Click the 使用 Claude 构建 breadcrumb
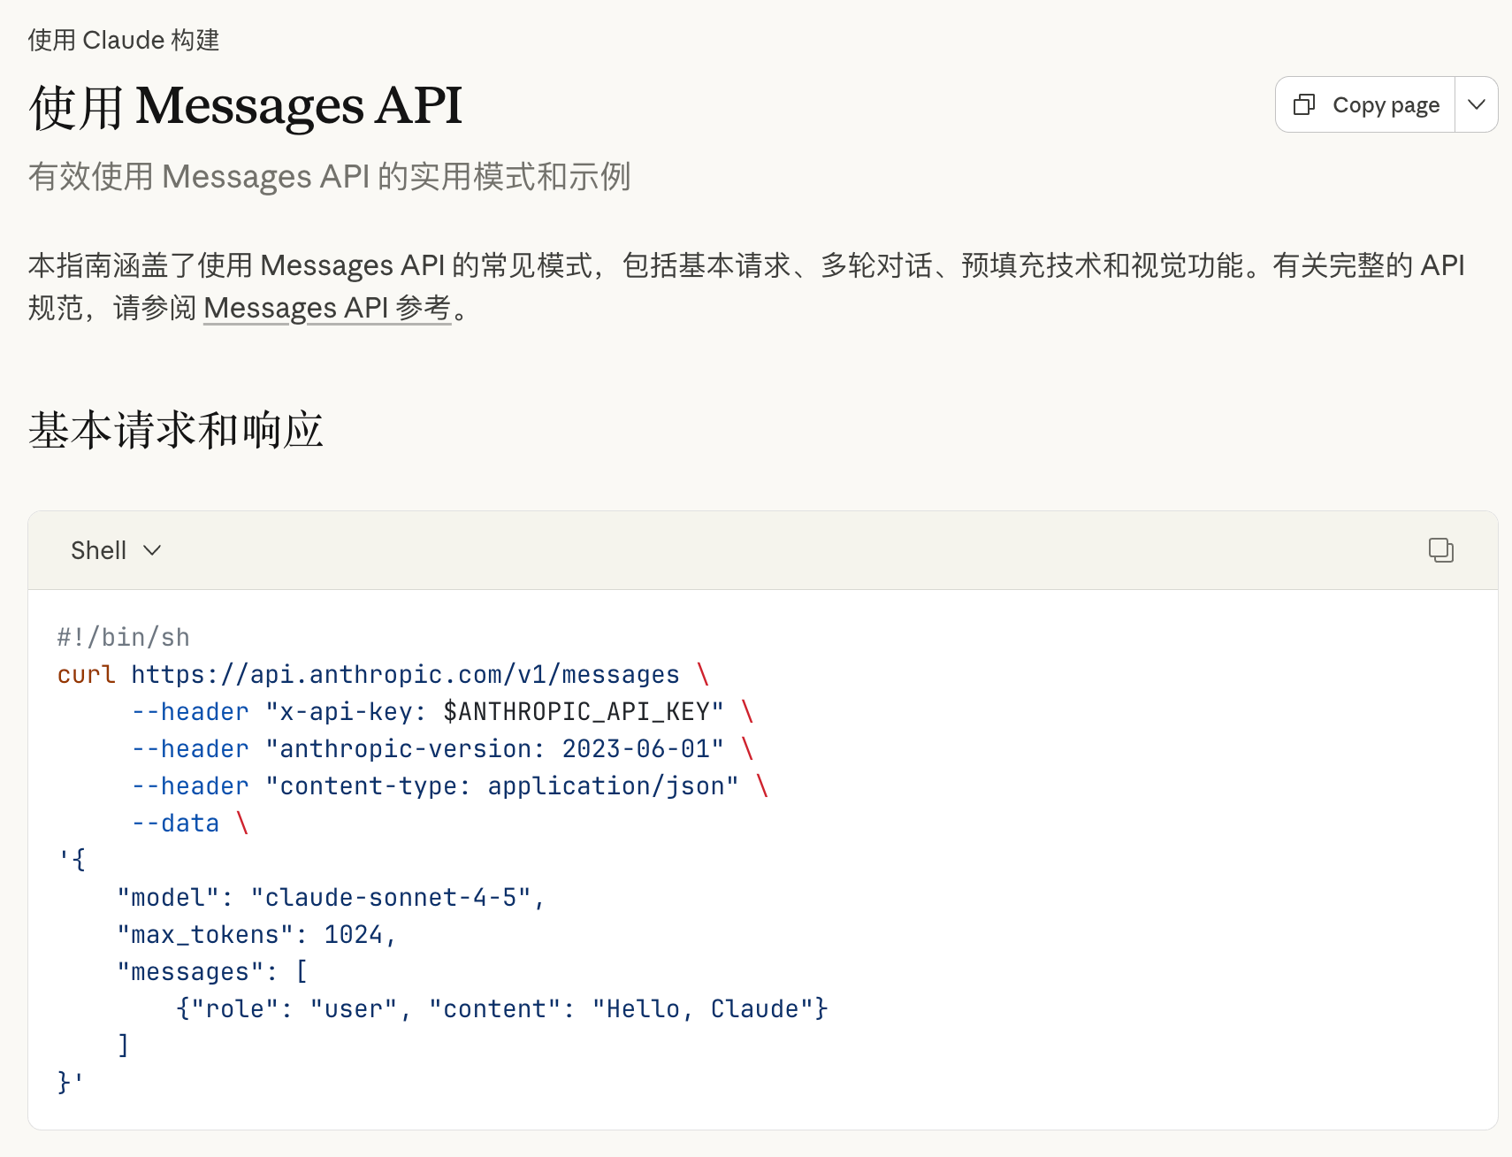 point(124,41)
